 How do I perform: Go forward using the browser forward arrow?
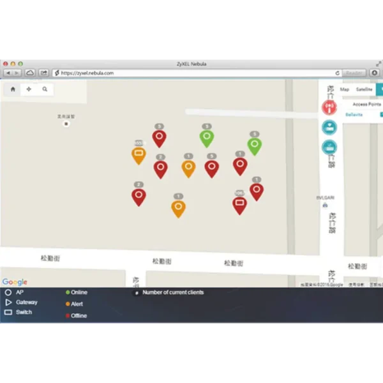[x=17, y=73]
